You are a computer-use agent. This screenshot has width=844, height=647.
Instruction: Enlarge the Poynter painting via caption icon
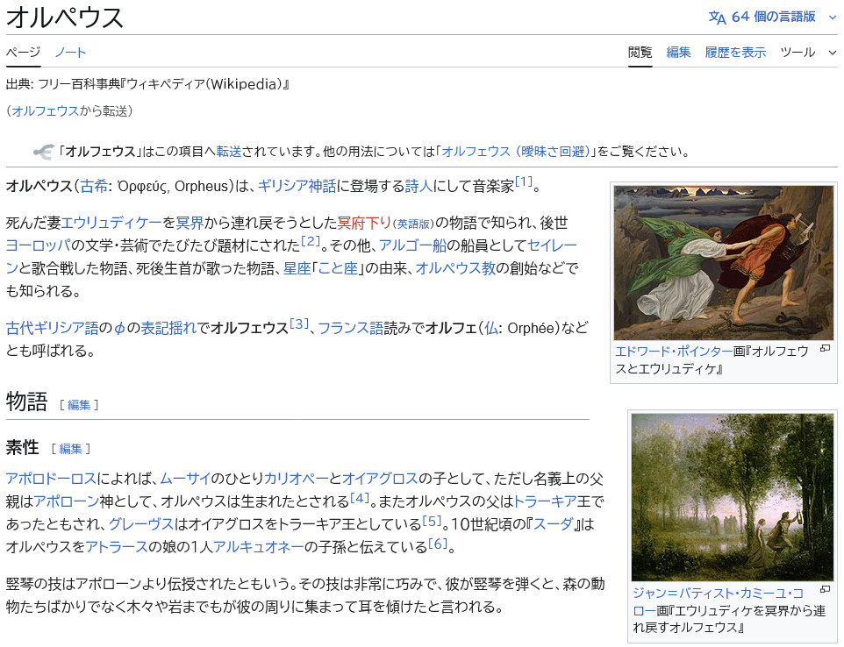pos(825,349)
